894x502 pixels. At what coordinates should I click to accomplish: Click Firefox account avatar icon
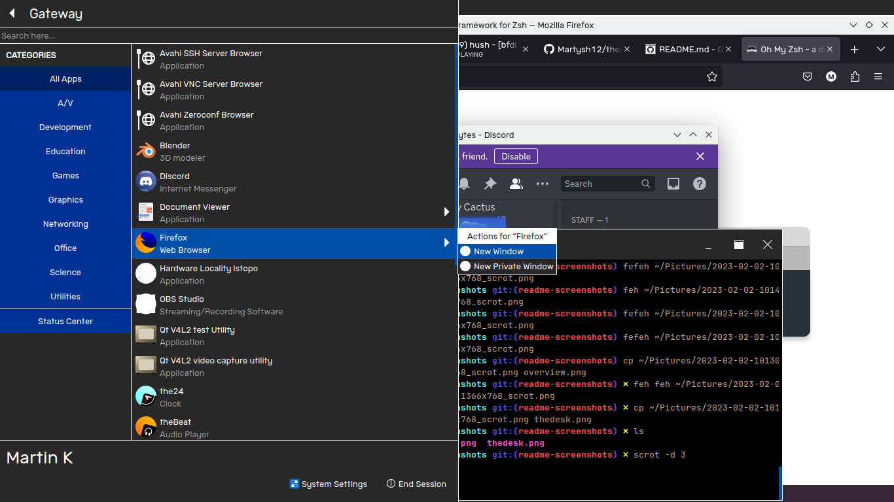[x=831, y=76]
